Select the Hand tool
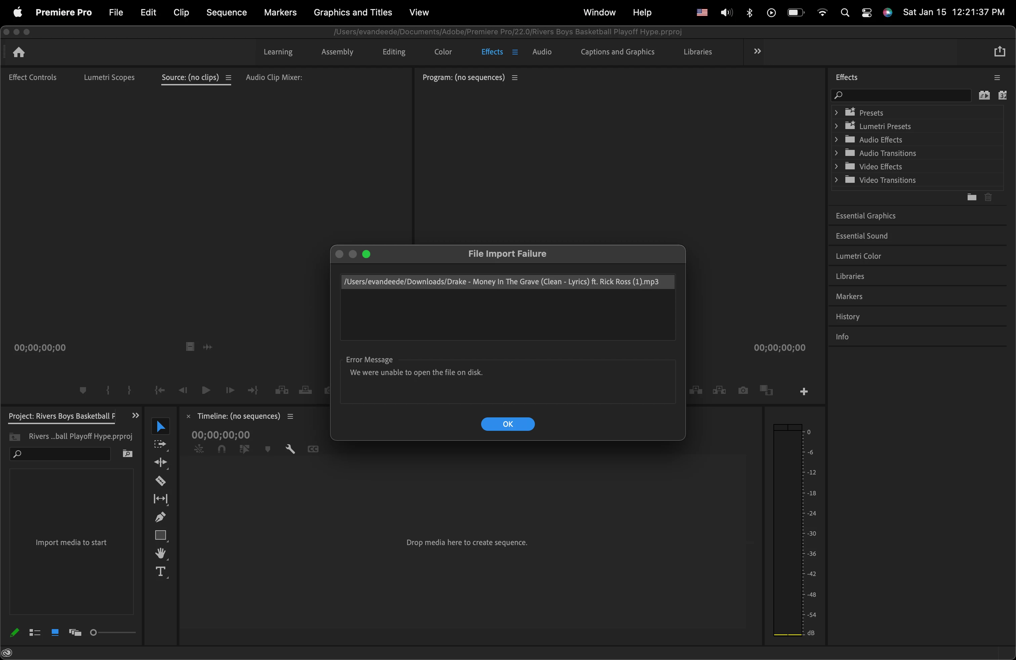The height and width of the screenshot is (660, 1016). [161, 553]
